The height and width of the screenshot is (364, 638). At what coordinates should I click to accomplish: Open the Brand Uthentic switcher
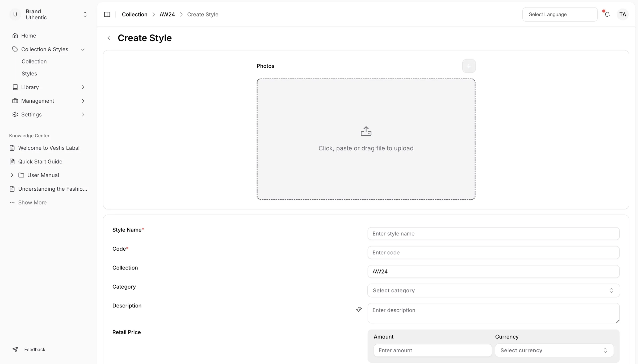pyautogui.click(x=48, y=14)
